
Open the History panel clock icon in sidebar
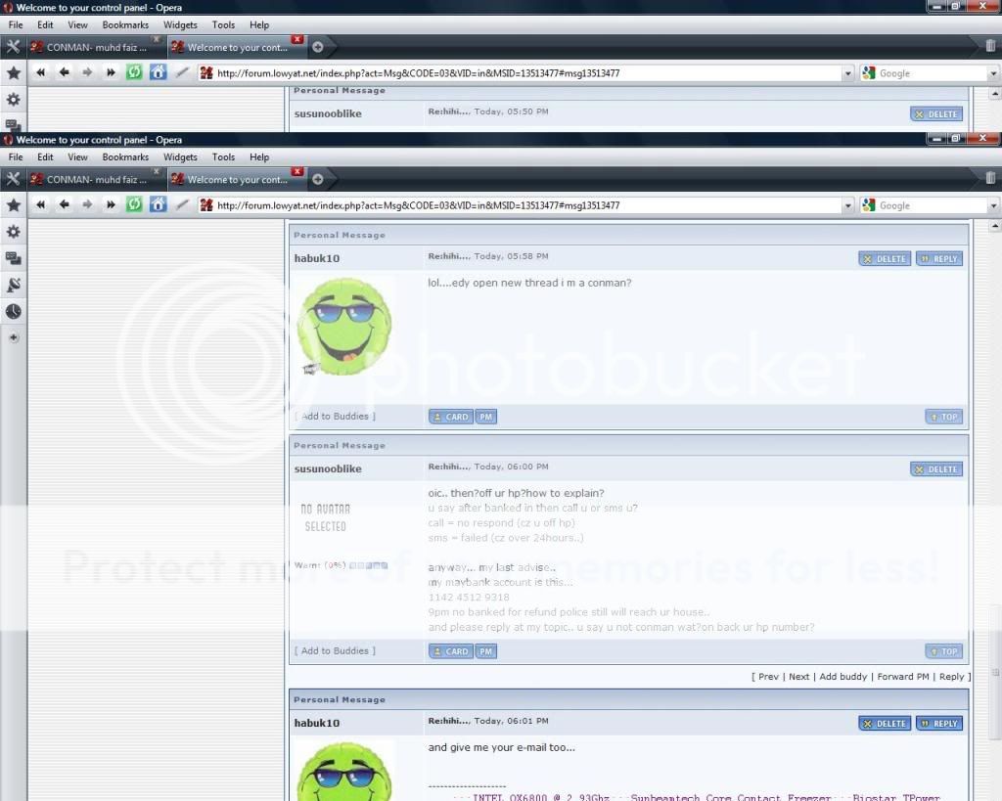(x=14, y=311)
